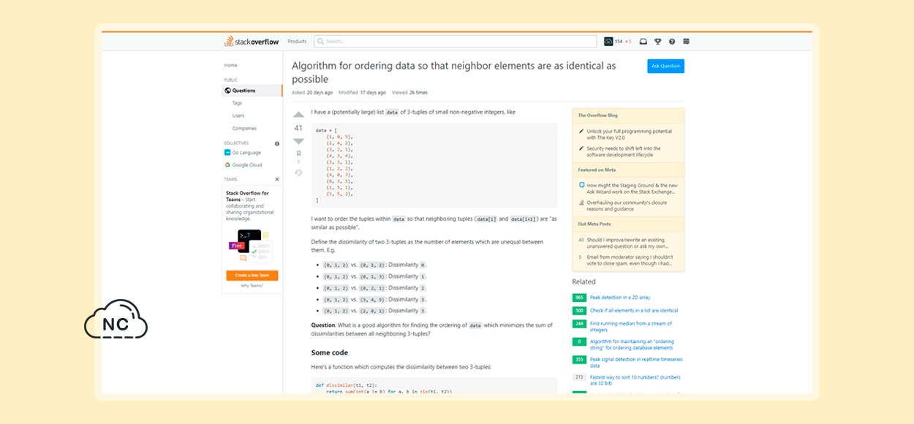Open Companies in the sidebar
This screenshot has height=424, width=914.
244,128
